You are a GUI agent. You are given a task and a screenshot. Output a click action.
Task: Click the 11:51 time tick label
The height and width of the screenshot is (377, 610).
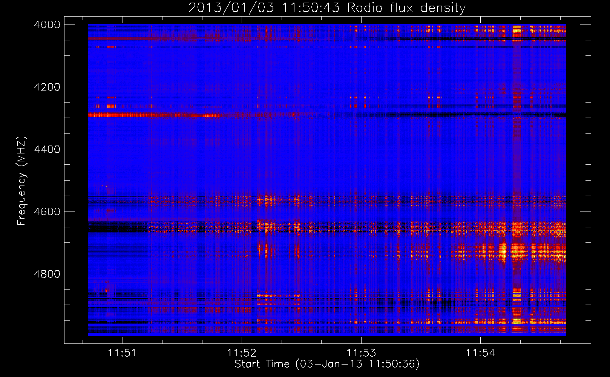pyautogui.click(x=122, y=353)
